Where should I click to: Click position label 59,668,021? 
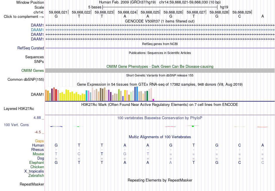click(x=58, y=12)
